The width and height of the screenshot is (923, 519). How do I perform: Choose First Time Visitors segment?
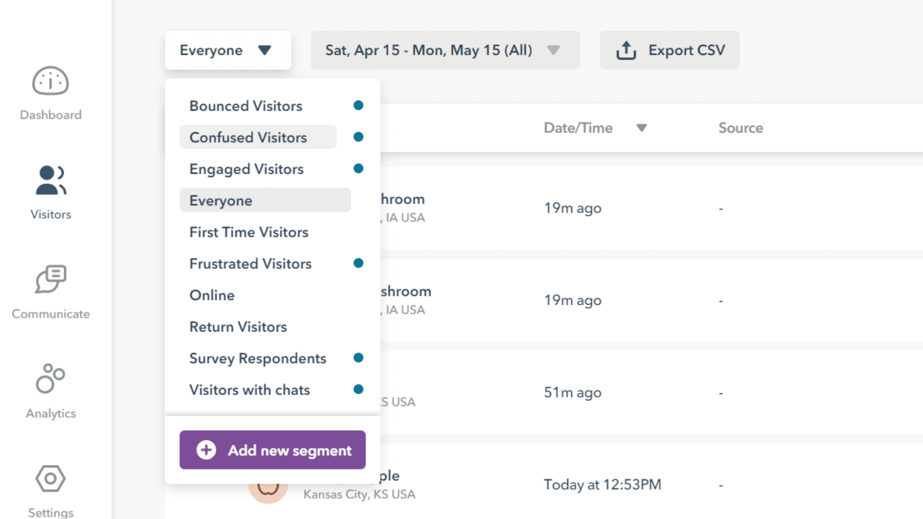249,232
